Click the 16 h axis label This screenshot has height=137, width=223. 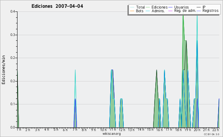click(159, 130)
